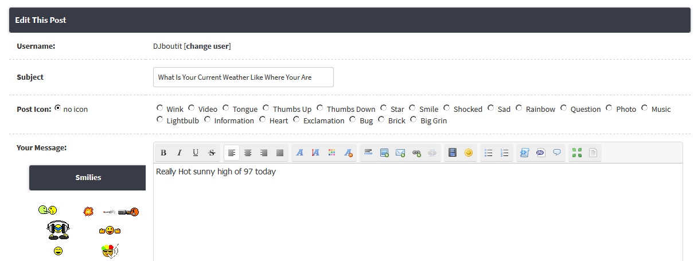The height and width of the screenshot is (261, 694).
Task: Select the Rainbow post icon
Action: click(519, 108)
